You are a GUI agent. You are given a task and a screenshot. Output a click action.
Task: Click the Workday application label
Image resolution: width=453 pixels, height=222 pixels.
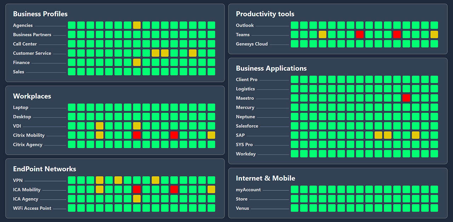[246, 154]
